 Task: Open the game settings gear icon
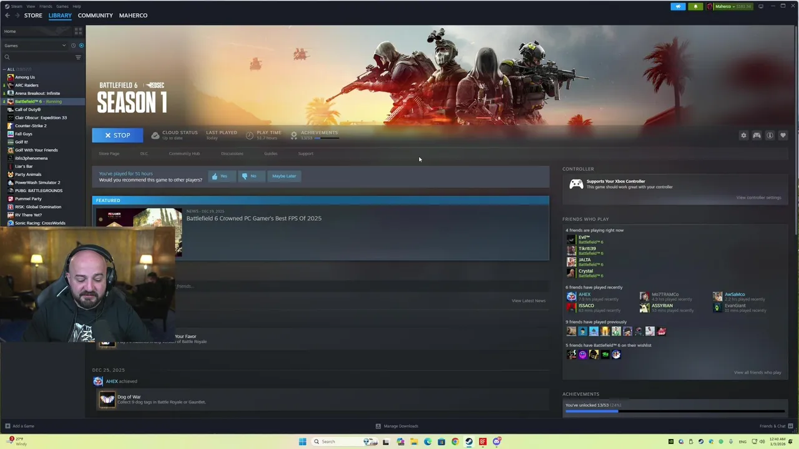(743, 135)
